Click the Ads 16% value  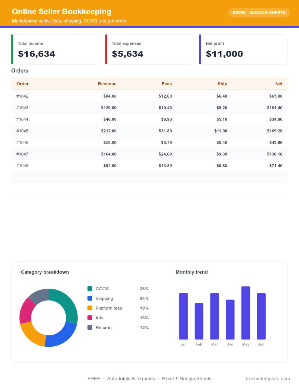point(144,318)
